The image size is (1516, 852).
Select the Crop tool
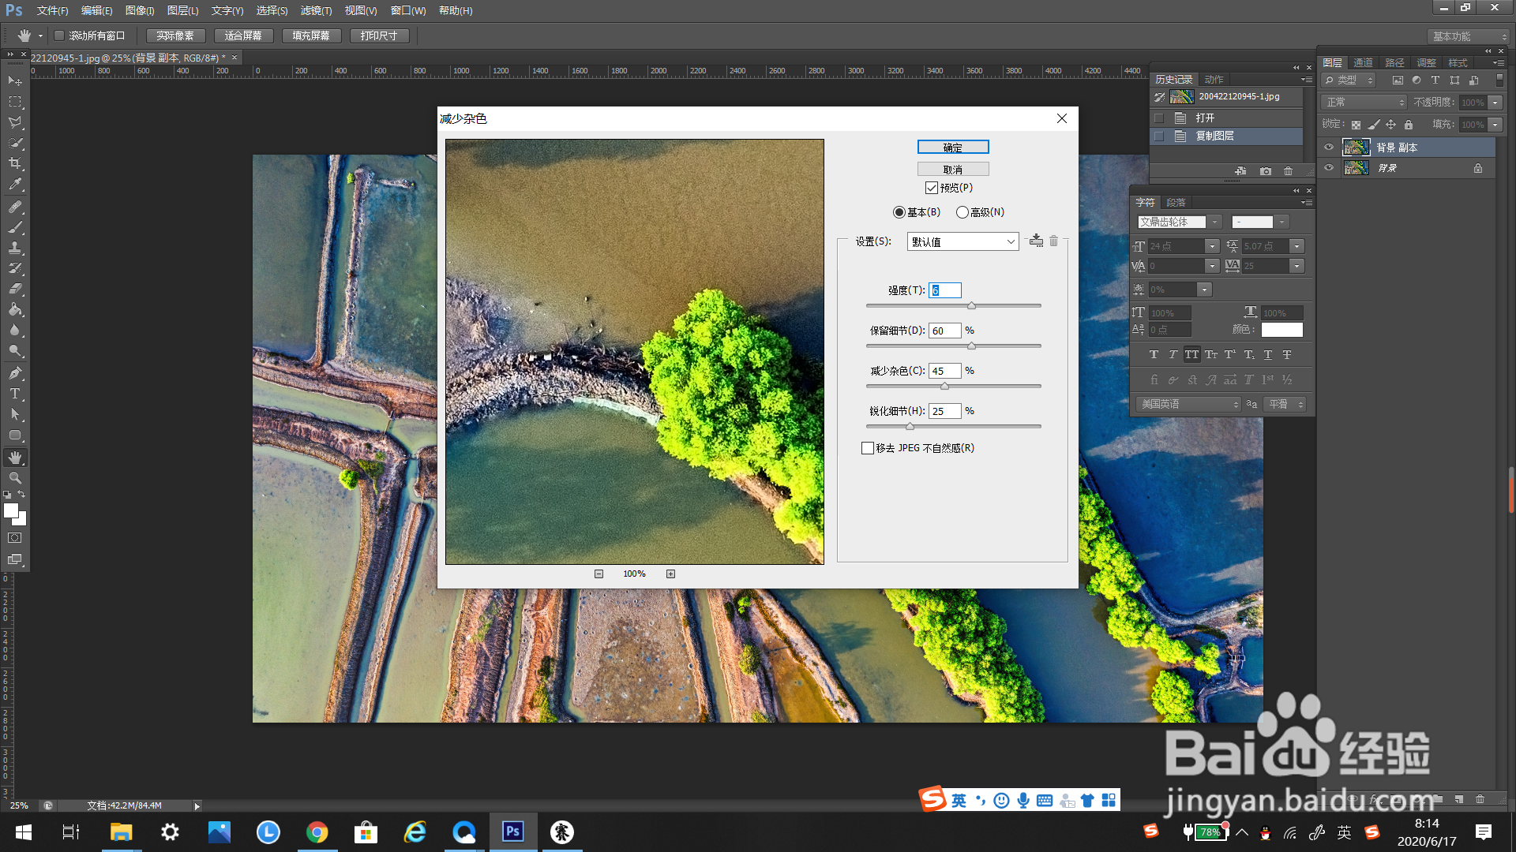(x=15, y=163)
